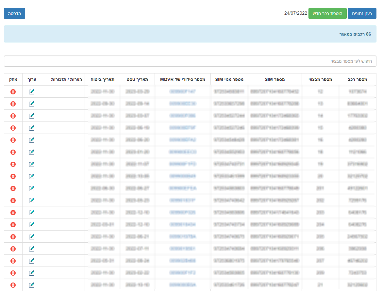The width and height of the screenshot is (382, 291).
Task: Click the 86 רכבים במאגר banner text
Action: click(x=355, y=34)
